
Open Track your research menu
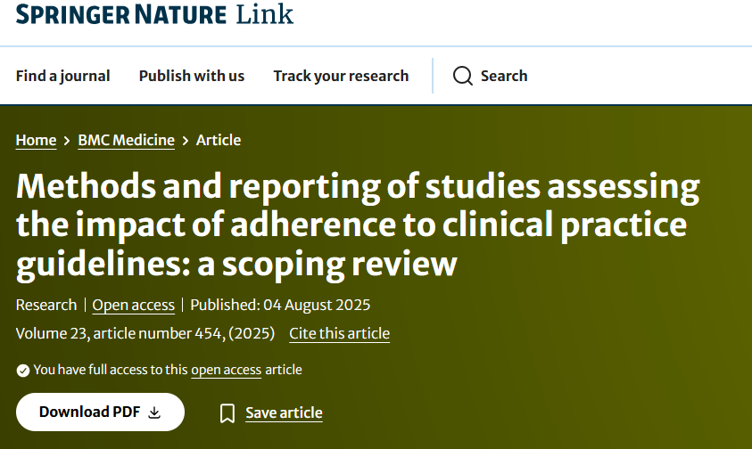pos(341,76)
